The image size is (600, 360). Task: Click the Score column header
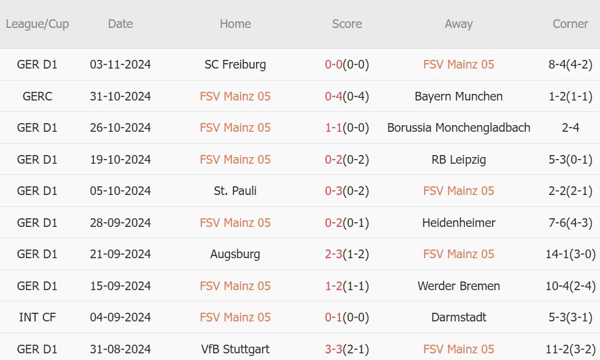pos(347,24)
